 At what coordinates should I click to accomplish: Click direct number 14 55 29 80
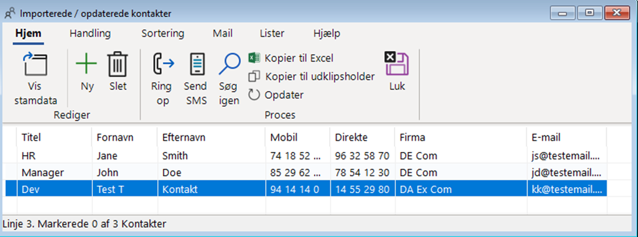pos(362,189)
